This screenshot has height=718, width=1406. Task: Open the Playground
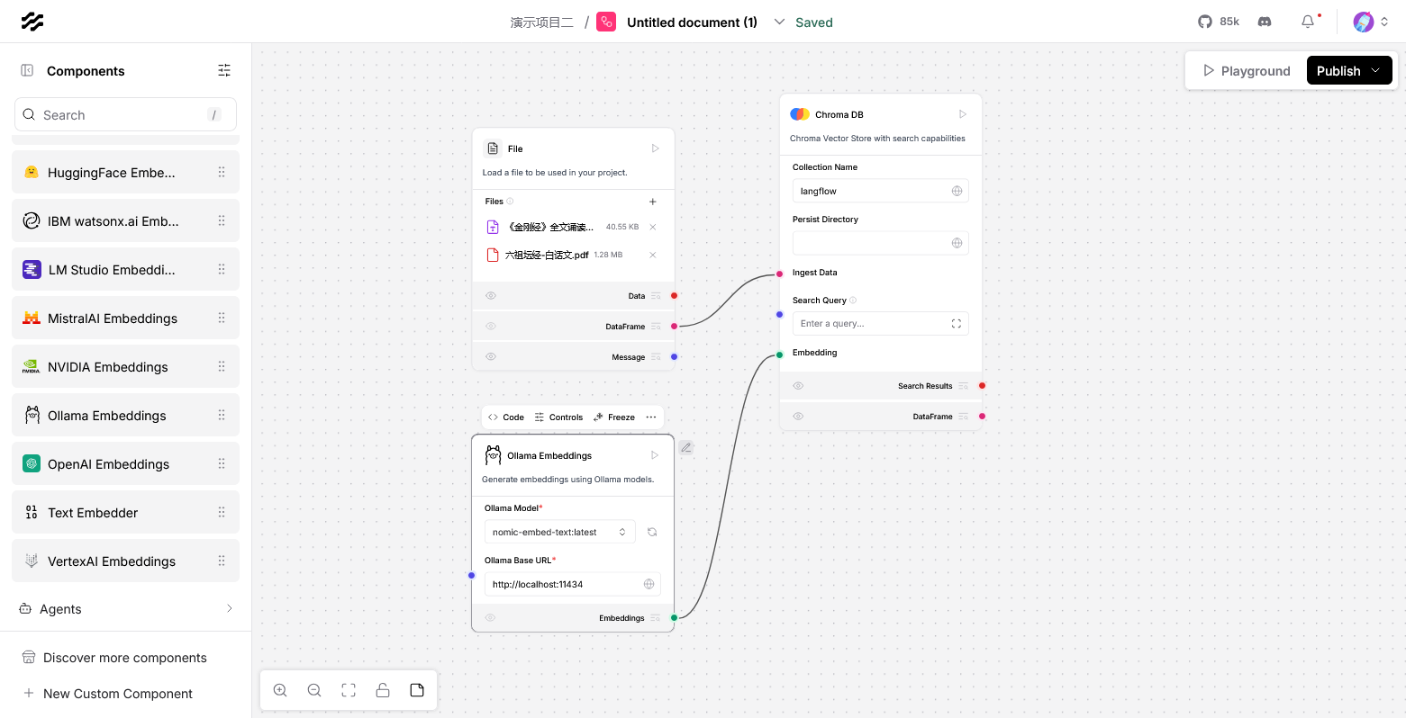[x=1247, y=70]
